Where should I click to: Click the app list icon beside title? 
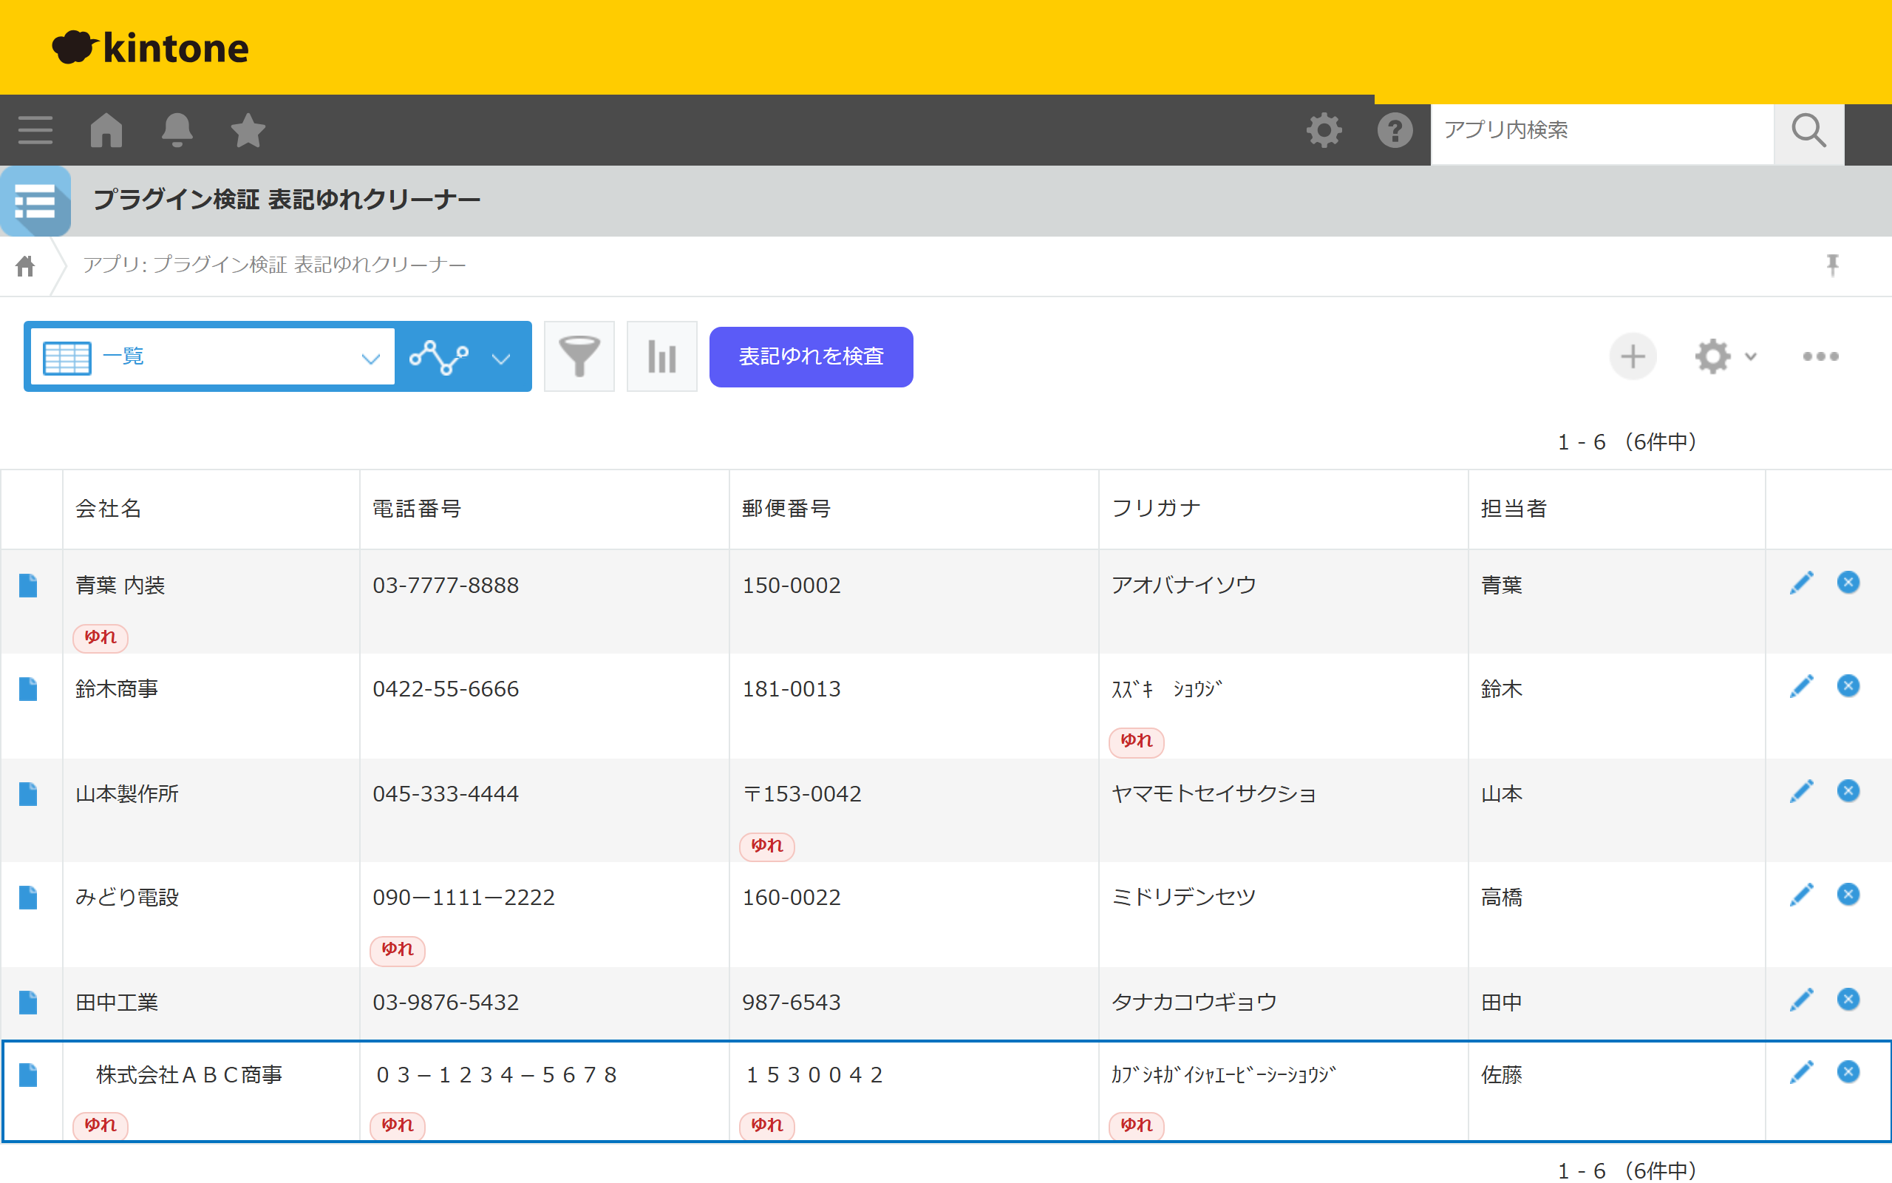(35, 201)
